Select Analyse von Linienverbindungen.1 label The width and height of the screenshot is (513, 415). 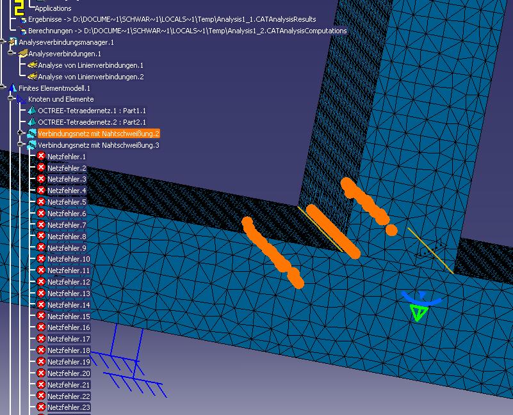tap(91, 65)
